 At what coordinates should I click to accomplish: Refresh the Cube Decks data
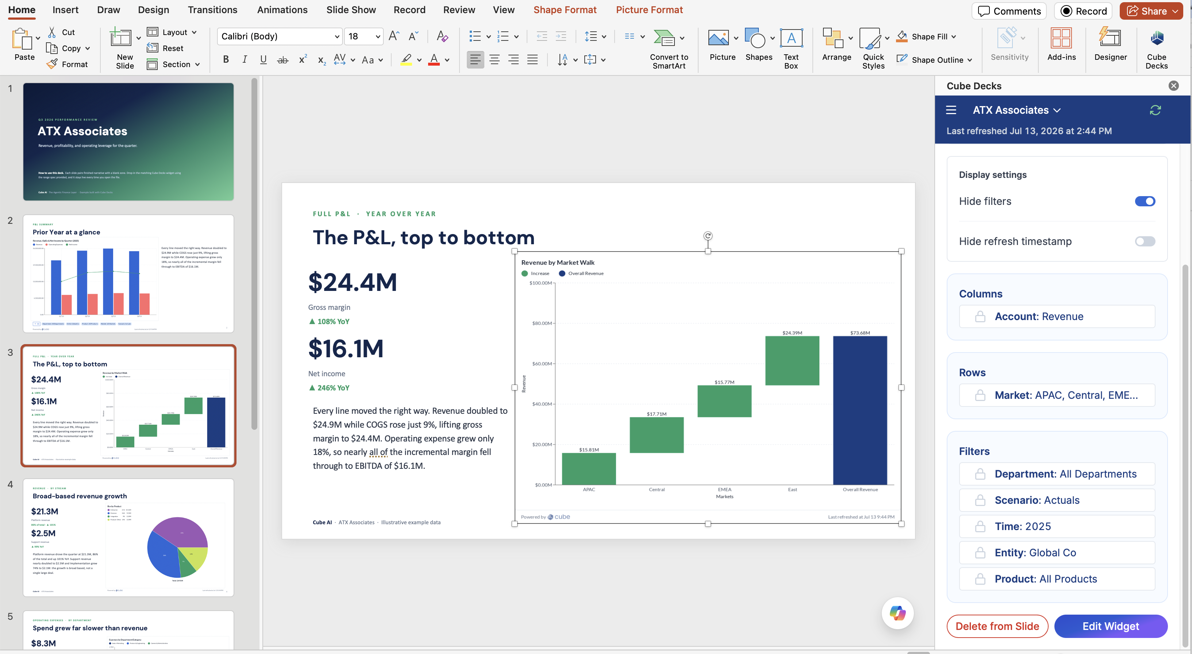(1155, 110)
